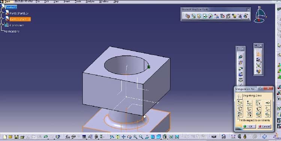Confirm Manipulation dialog with OK
Image resolution: width=281 pixels, height=141 pixels.
(x=249, y=126)
